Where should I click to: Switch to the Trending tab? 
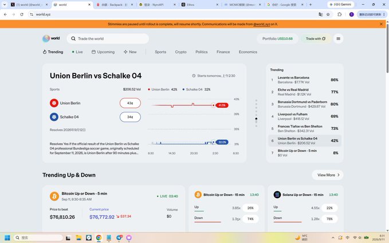[53, 52]
